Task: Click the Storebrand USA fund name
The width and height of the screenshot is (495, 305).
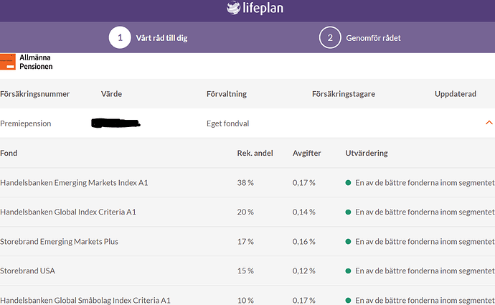Action: click(29, 271)
